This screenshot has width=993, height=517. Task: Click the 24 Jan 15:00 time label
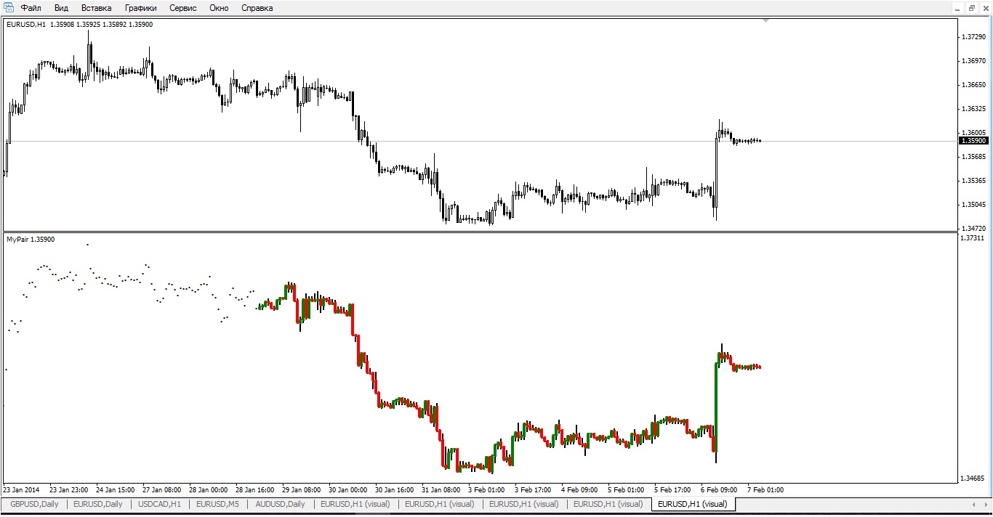click(x=116, y=490)
